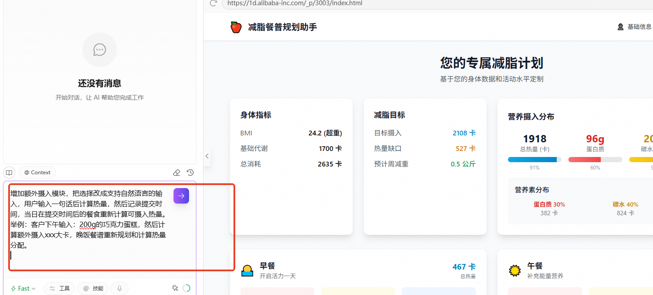The image size is (653, 295).
Task: Click the 1918 总热量 number
Action: (x=535, y=139)
